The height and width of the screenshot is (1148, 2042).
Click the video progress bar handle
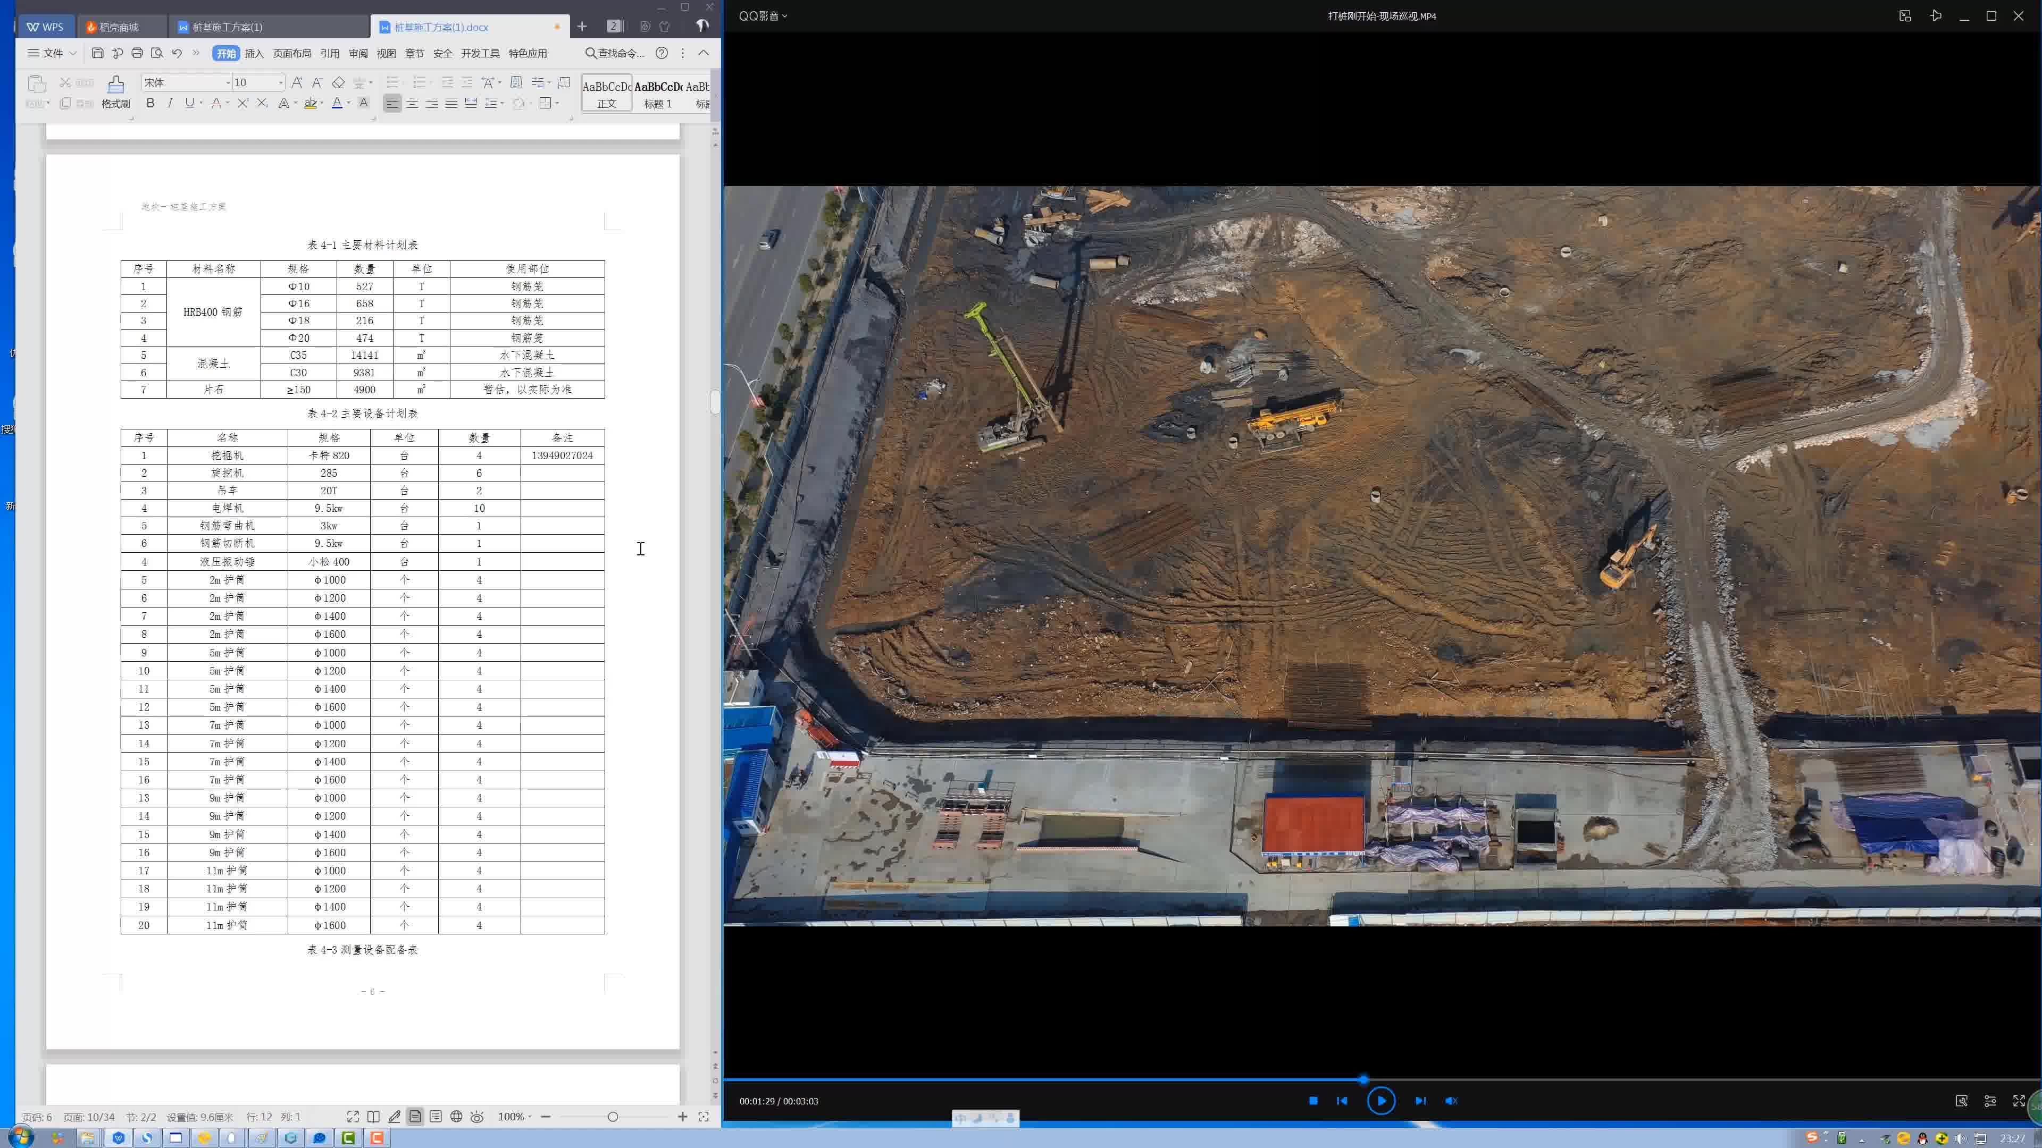point(1363,1079)
